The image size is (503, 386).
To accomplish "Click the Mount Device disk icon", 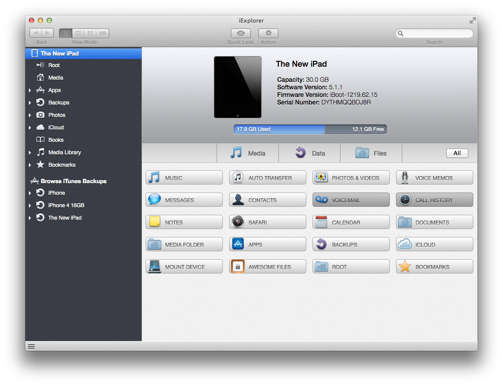I will click(x=154, y=267).
